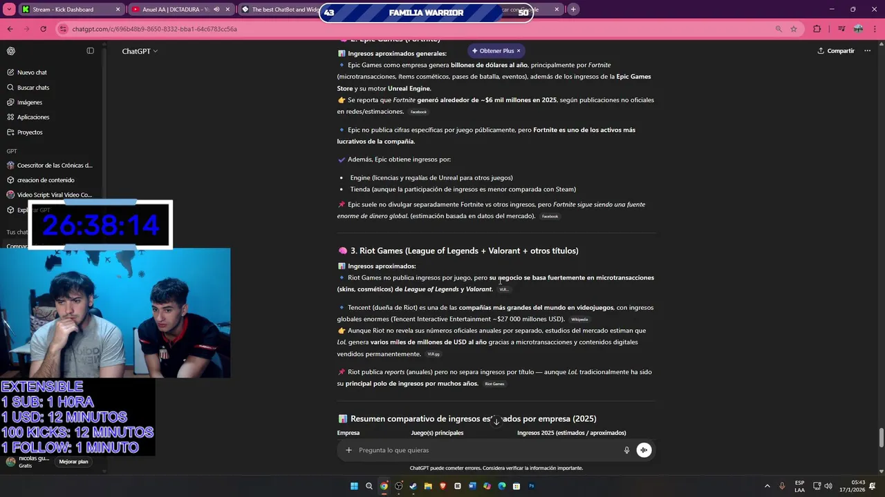885x497 pixels.
Task: Open Microsoft Word from the taskbar
Action: point(473,486)
